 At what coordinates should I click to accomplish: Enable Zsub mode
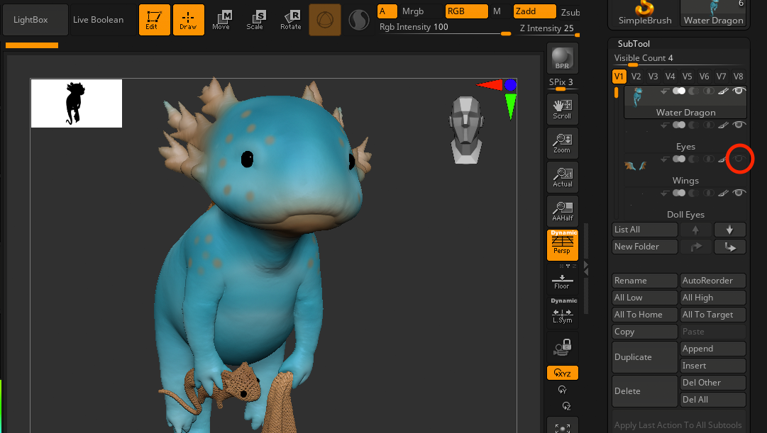[x=570, y=12]
